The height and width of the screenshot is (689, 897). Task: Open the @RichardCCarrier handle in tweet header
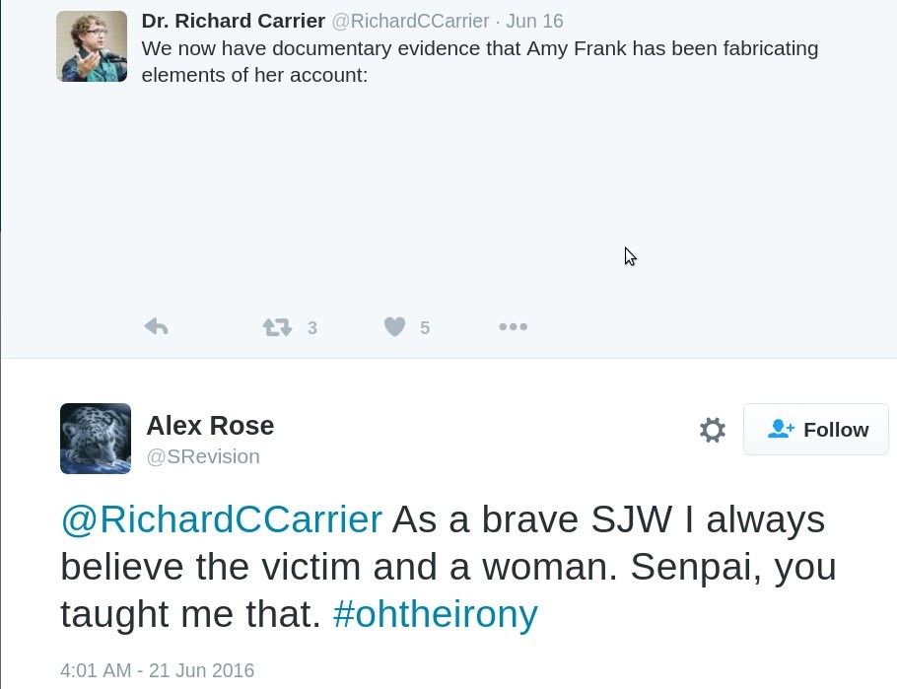click(410, 21)
